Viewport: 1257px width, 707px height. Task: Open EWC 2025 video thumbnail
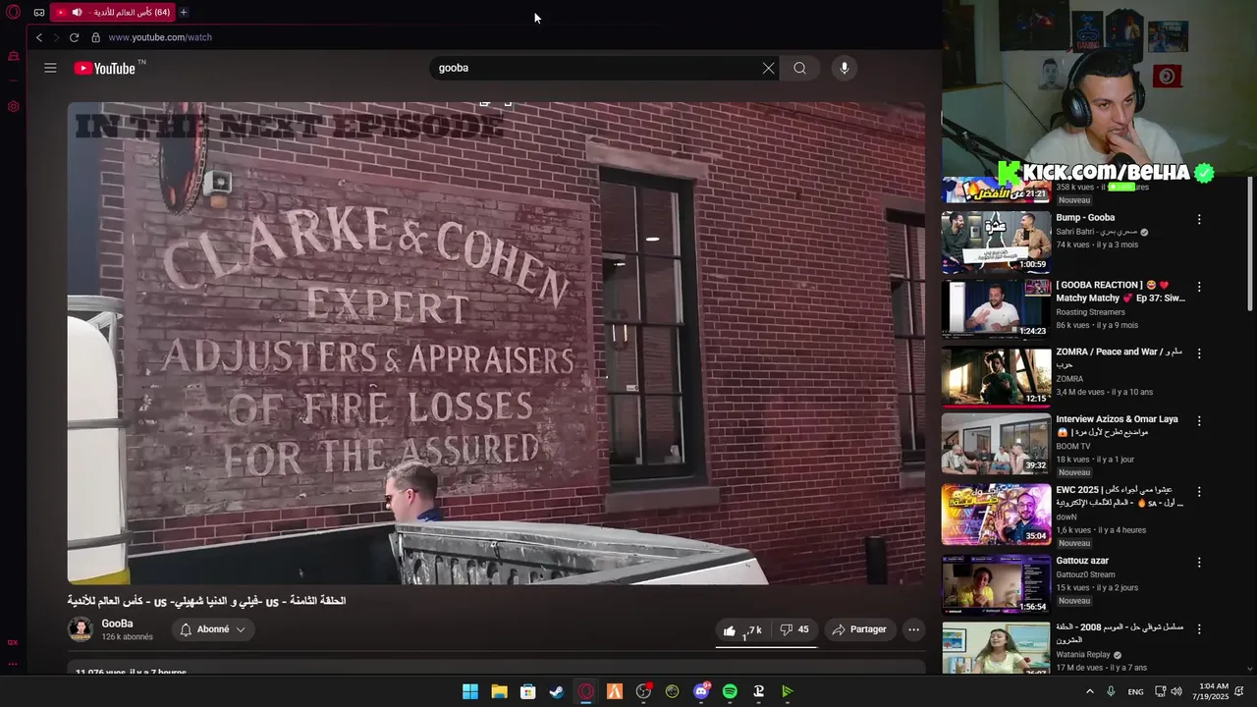pyautogui.click(x=996, y=515)
